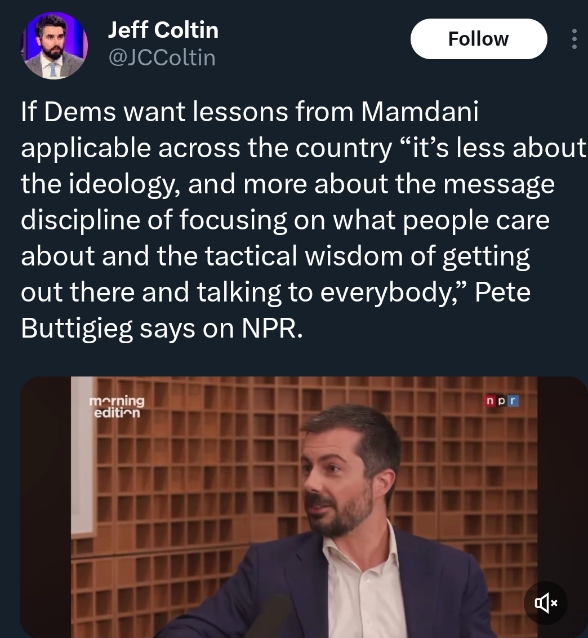The image size is (588, 638).
Task: Click the name Pete in the tweet
Action: coord(502,292)
